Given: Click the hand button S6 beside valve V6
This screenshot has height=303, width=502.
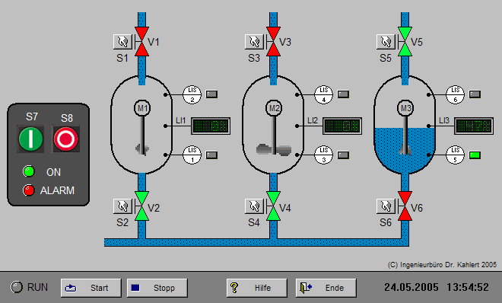Looking at the screenshot, I should coord(386,206).
